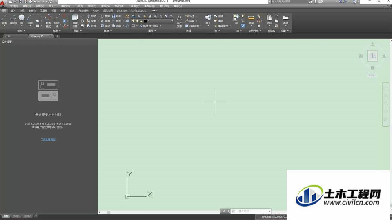Click the Measure (测量) tool
This screenshot has width=392, height=220.
click(251, 20)
